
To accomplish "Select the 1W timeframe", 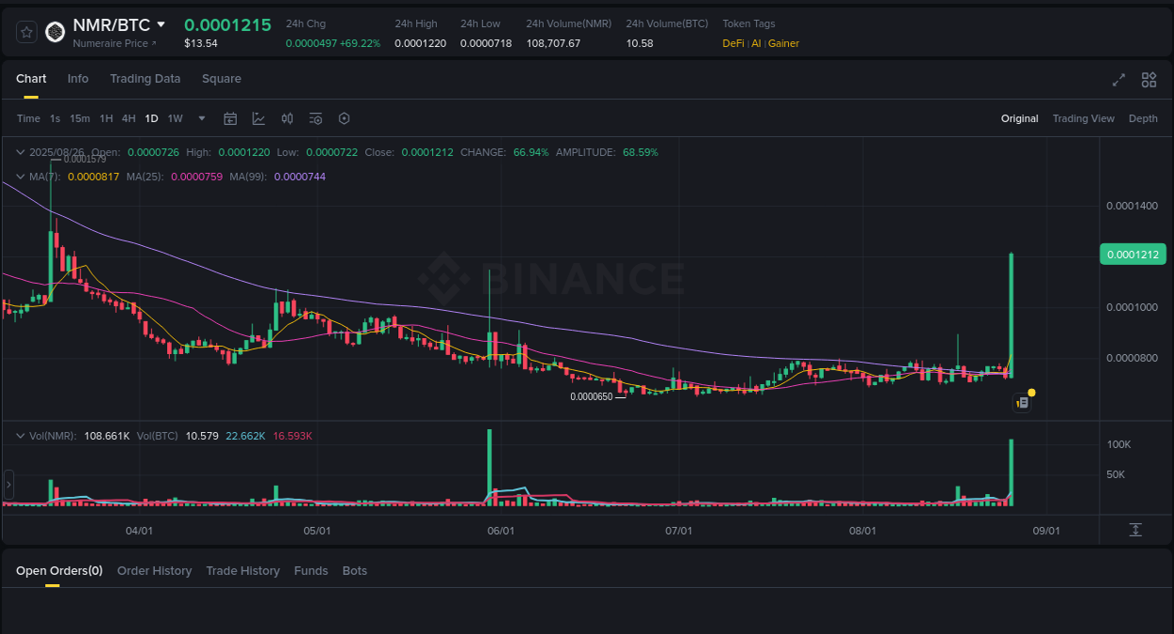I will [x=174, y=118].
